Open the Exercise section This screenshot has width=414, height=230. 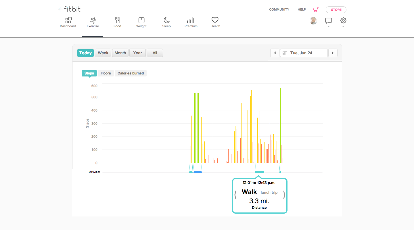coord(93,22)
